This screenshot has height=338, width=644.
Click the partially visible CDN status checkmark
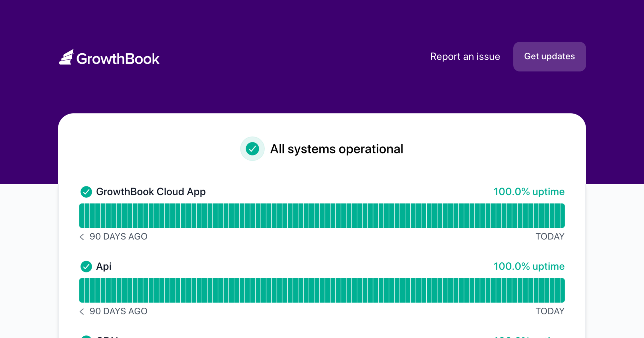(86, 337)
